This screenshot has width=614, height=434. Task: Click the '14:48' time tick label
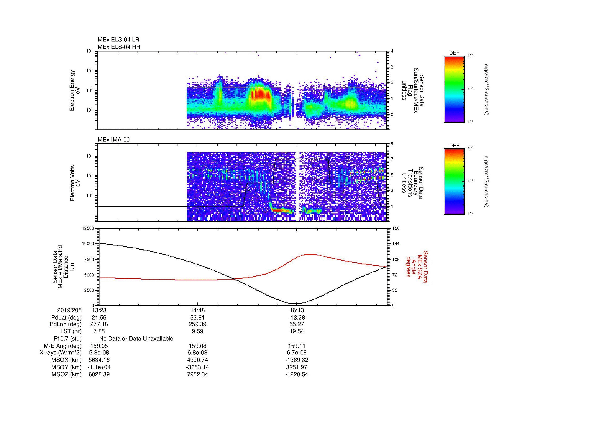(x=198, y=310)
